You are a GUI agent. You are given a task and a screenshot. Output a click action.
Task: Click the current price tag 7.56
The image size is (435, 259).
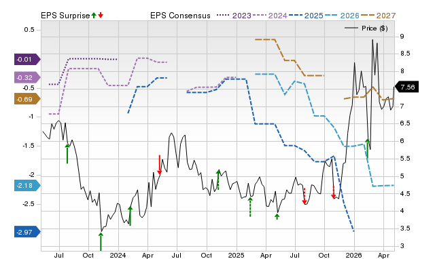pos(406,87)
